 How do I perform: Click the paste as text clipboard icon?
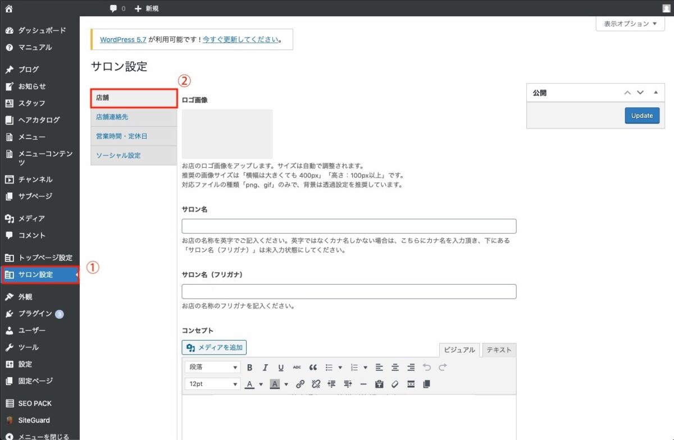tap(379, 384)
